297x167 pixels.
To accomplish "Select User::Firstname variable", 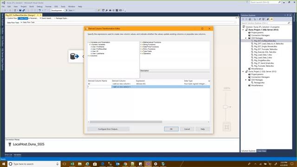I will pyautogui.click(x=98, y=47).
